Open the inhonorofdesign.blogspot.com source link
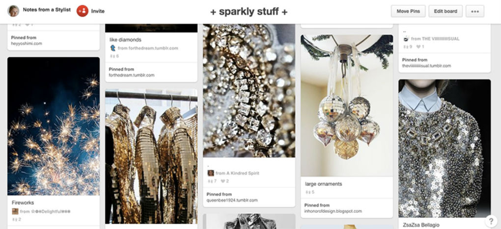This screenshot has height=229, width=501. (333, 211)
